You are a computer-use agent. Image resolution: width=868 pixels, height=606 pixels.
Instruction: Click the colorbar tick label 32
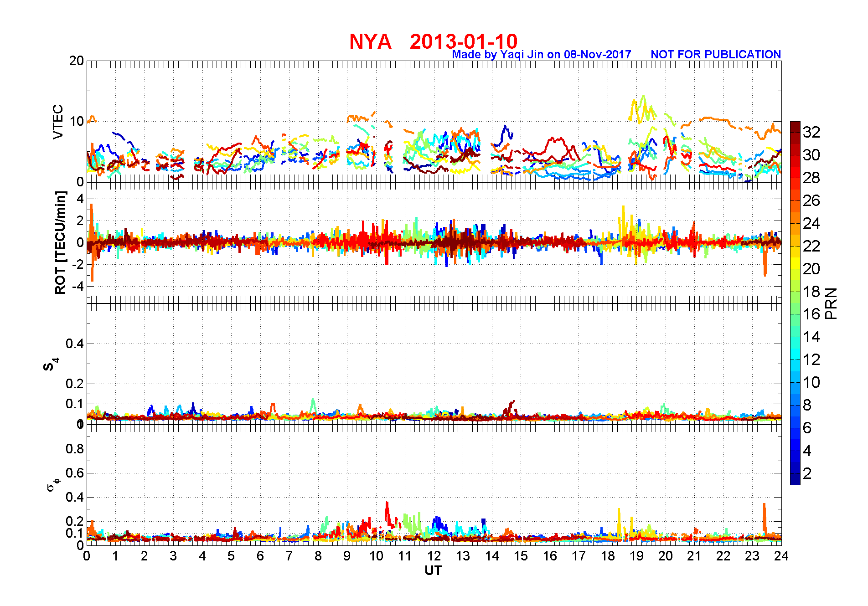click(x=811, y=132)
